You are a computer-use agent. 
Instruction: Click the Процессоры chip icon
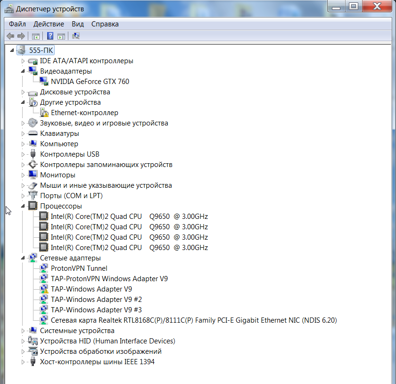click(x=33, y=206)
